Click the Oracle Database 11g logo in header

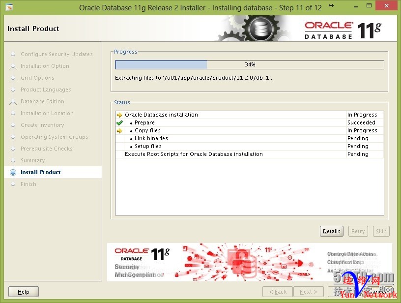[x=343, y=30]
